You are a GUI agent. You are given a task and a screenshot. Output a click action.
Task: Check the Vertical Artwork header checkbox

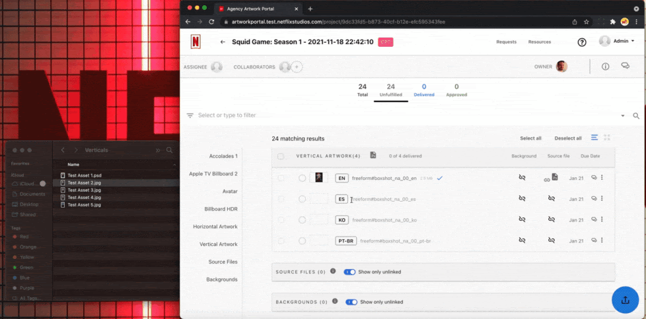click(281, 156)
